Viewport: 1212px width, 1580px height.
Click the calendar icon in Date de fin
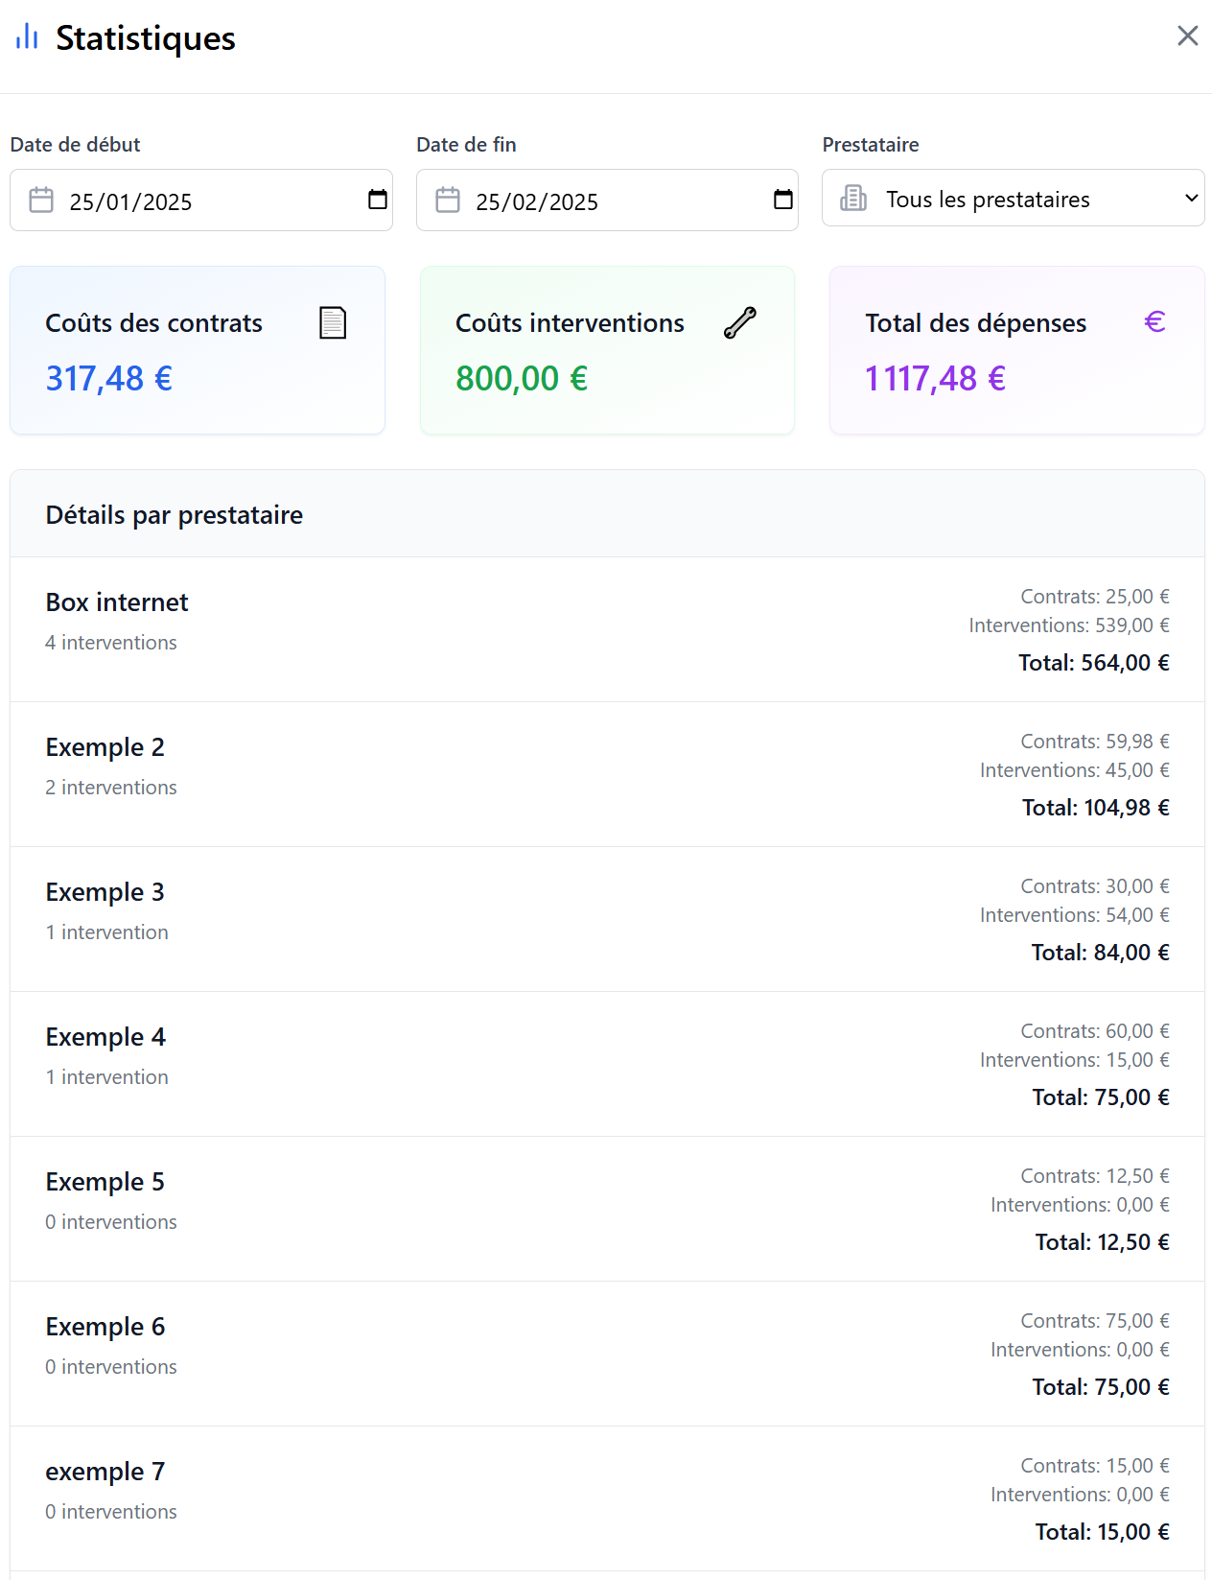tap(448, 200)
